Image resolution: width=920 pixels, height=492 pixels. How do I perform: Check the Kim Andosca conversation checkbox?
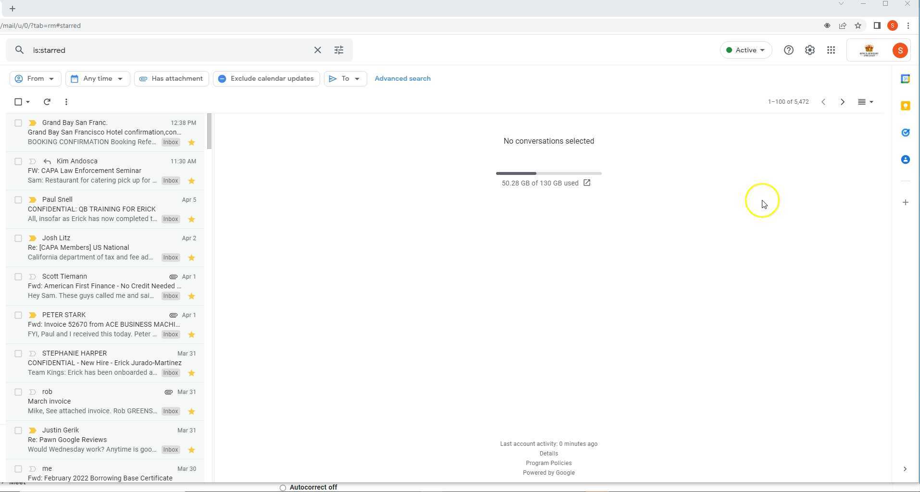tap(18, 161)
